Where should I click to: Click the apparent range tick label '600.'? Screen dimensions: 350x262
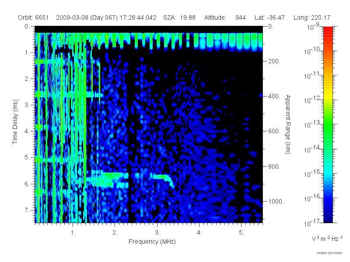point(274,131)
